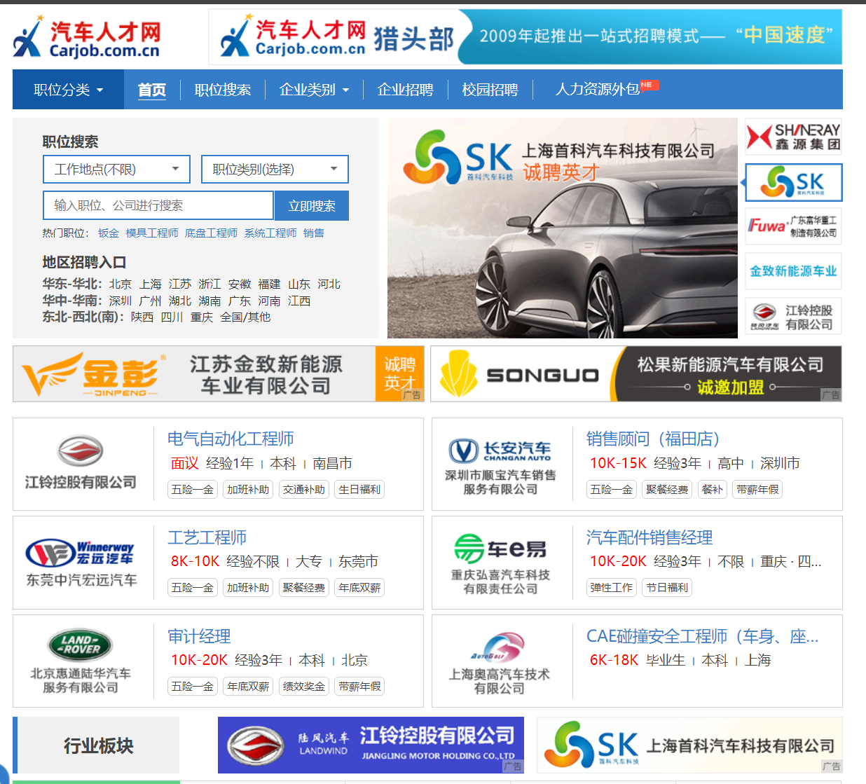Open the 校园招聘 nav item
This screenshot has height=784, width=866.
pyautogui.click(x=490, y=90)
